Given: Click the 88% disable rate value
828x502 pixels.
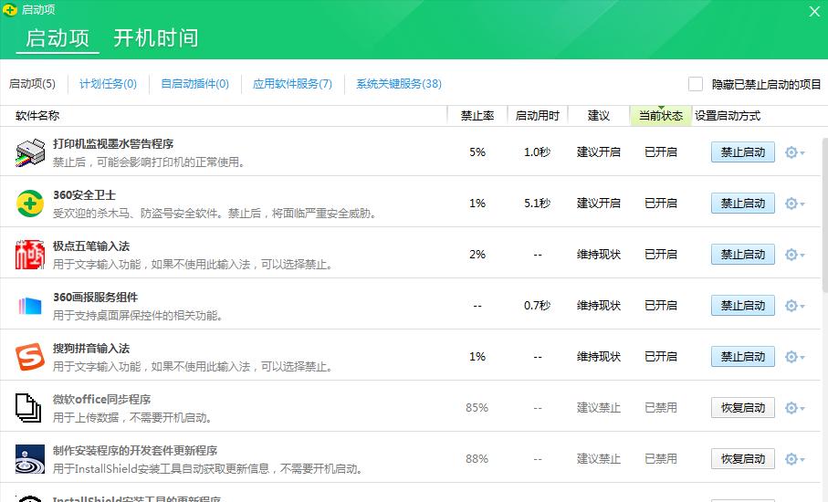Looking at the screenshot, I should pyautogui.click(x=477, y=459).
